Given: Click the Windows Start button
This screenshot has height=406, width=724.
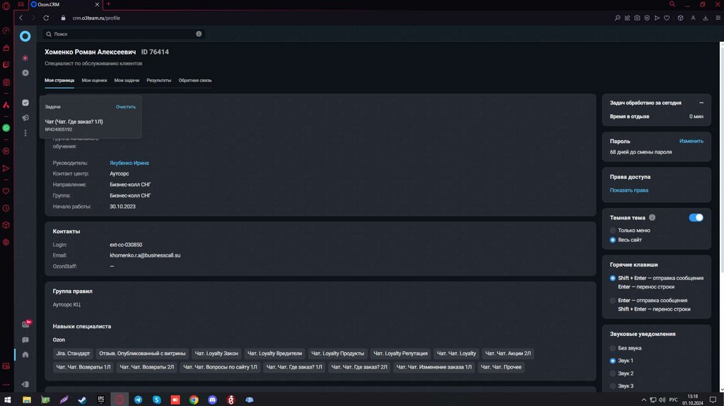Looking at the screenshot, I should (x=7, y=400).
